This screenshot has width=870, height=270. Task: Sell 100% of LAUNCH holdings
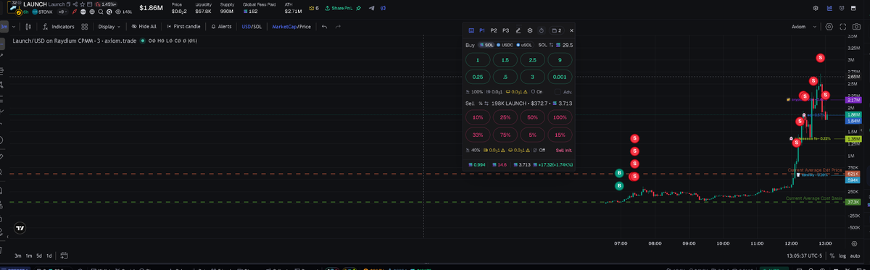[x=560, y=117]
